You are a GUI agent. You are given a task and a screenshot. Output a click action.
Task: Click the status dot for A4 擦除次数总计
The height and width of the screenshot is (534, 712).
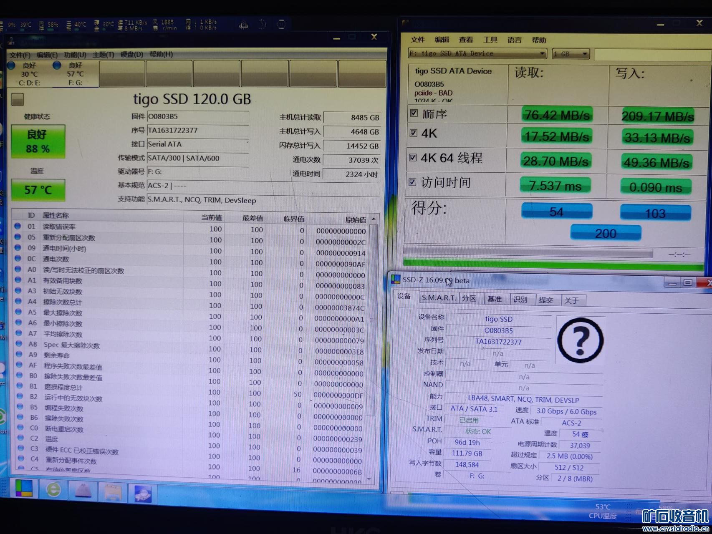[x=18, y=301]
